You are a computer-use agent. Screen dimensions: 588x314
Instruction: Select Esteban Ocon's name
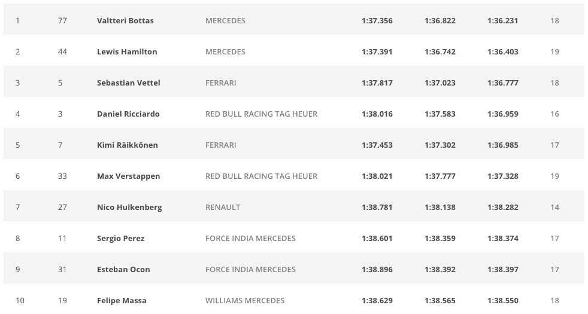point(123,269)
